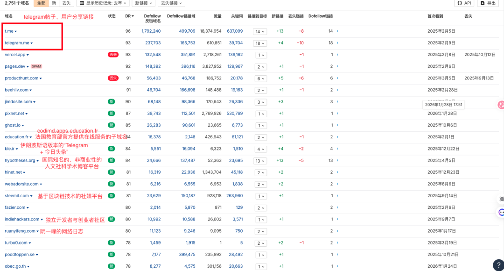Expand the t.me domain dropdown arrow

coord(16,31)
